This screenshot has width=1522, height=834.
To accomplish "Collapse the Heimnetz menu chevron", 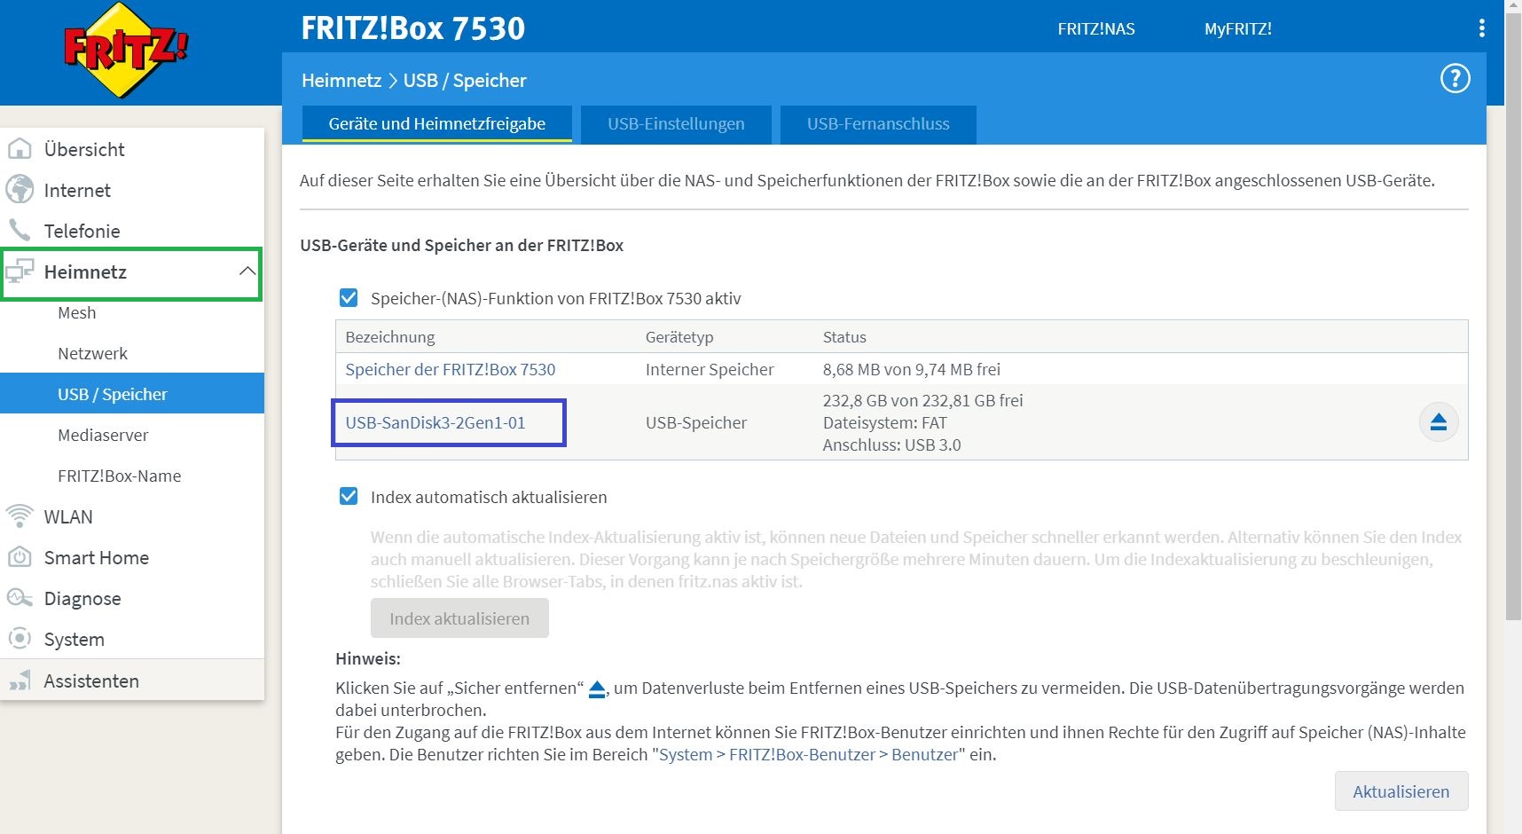I will (x=247, y=271).
